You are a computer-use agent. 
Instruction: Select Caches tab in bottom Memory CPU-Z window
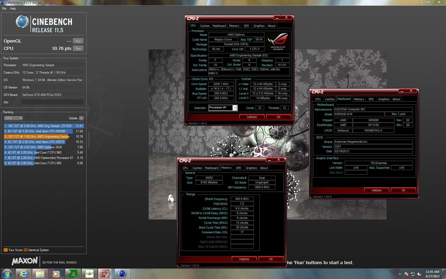[x=197, y=168]
